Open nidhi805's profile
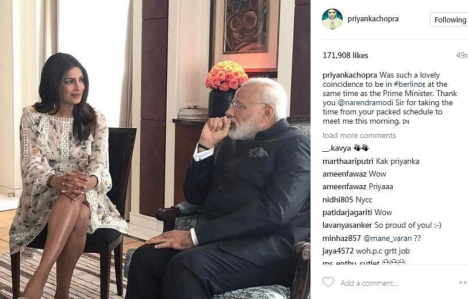The width and height of the screenshot is (468, 299). [x=338, y=200]
